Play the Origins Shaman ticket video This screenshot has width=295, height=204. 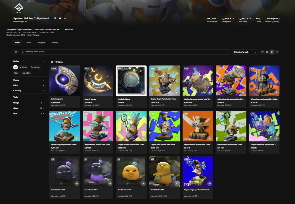point(143,138)
